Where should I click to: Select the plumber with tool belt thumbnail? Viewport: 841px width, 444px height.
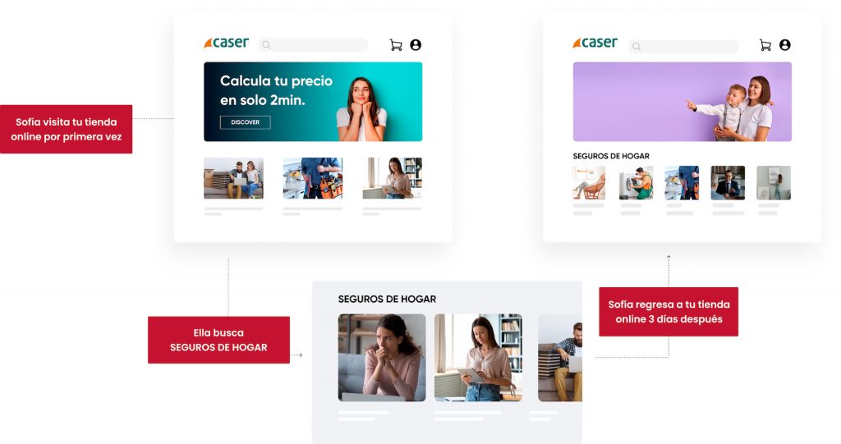313,178
